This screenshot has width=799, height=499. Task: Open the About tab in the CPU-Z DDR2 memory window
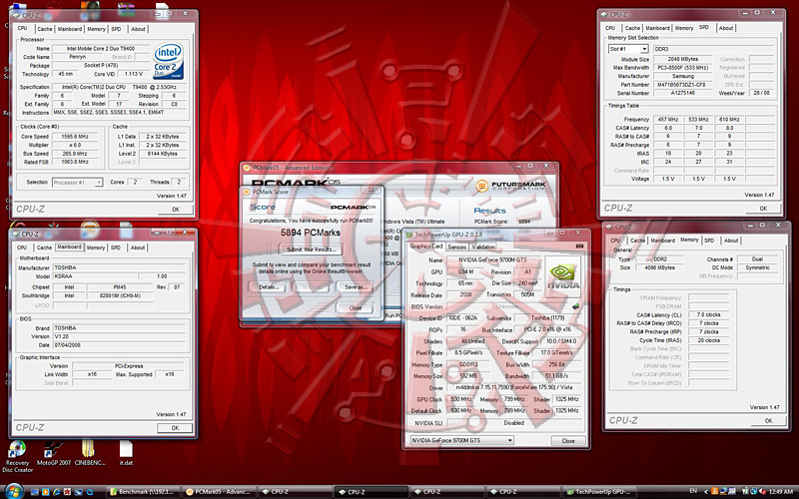[731, 241]
